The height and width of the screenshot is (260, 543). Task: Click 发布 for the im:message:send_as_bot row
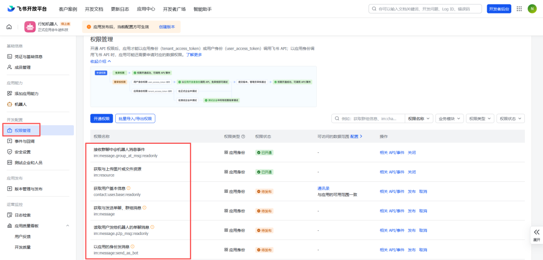point(411,249)
